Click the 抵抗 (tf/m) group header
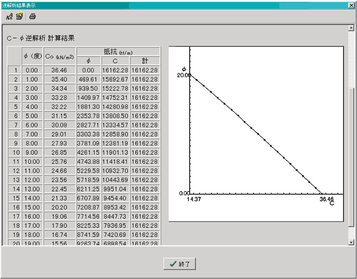Screen dimensions: 357x279 (118, 51)
